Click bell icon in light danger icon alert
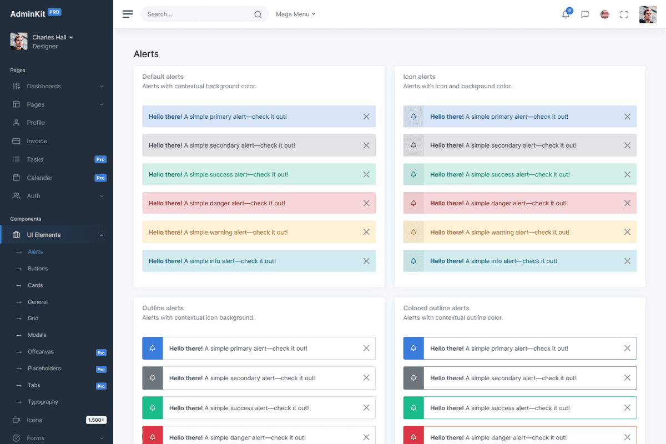666x444 pixels. [x=413, y=203]
